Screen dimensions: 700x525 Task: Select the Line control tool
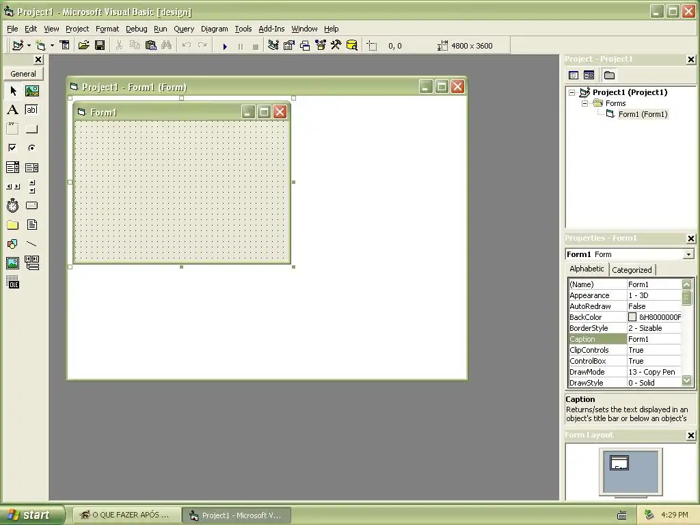[31, 244]
